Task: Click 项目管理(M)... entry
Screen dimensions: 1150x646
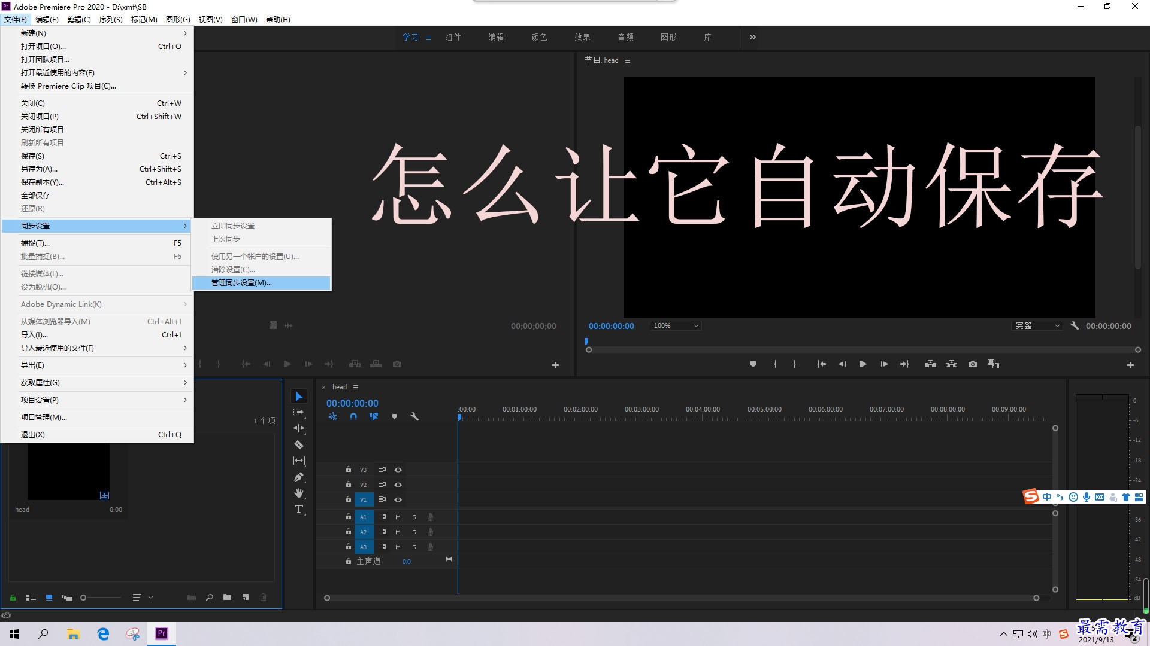Action: pyautogui.click(x=97, y=417)
